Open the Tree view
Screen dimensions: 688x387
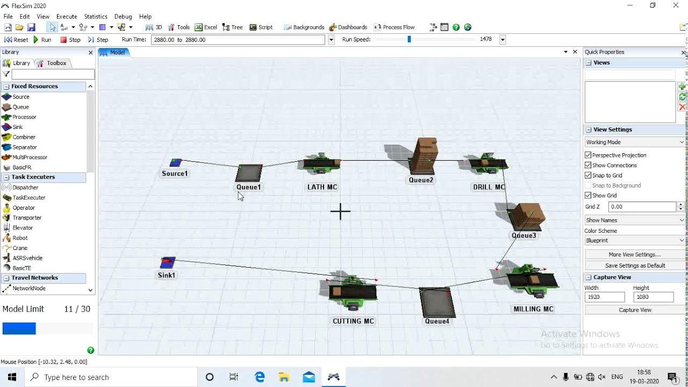point(232,27)
